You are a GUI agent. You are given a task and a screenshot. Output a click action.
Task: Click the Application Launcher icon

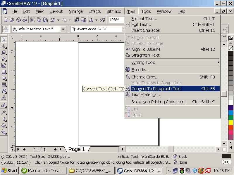pyautogui.click(x=91, y=20)
